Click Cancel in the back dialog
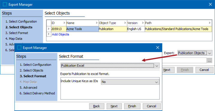The width and height of the screenshot is (215, 111). click(204, 70)
